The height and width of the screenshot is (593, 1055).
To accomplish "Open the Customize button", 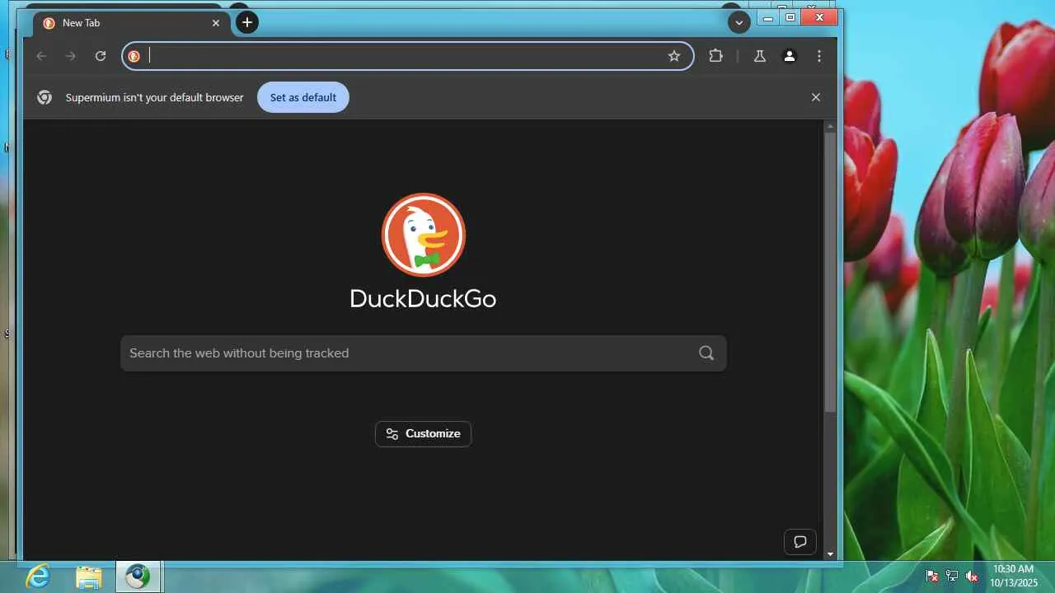I will click(x=424, y=434).
